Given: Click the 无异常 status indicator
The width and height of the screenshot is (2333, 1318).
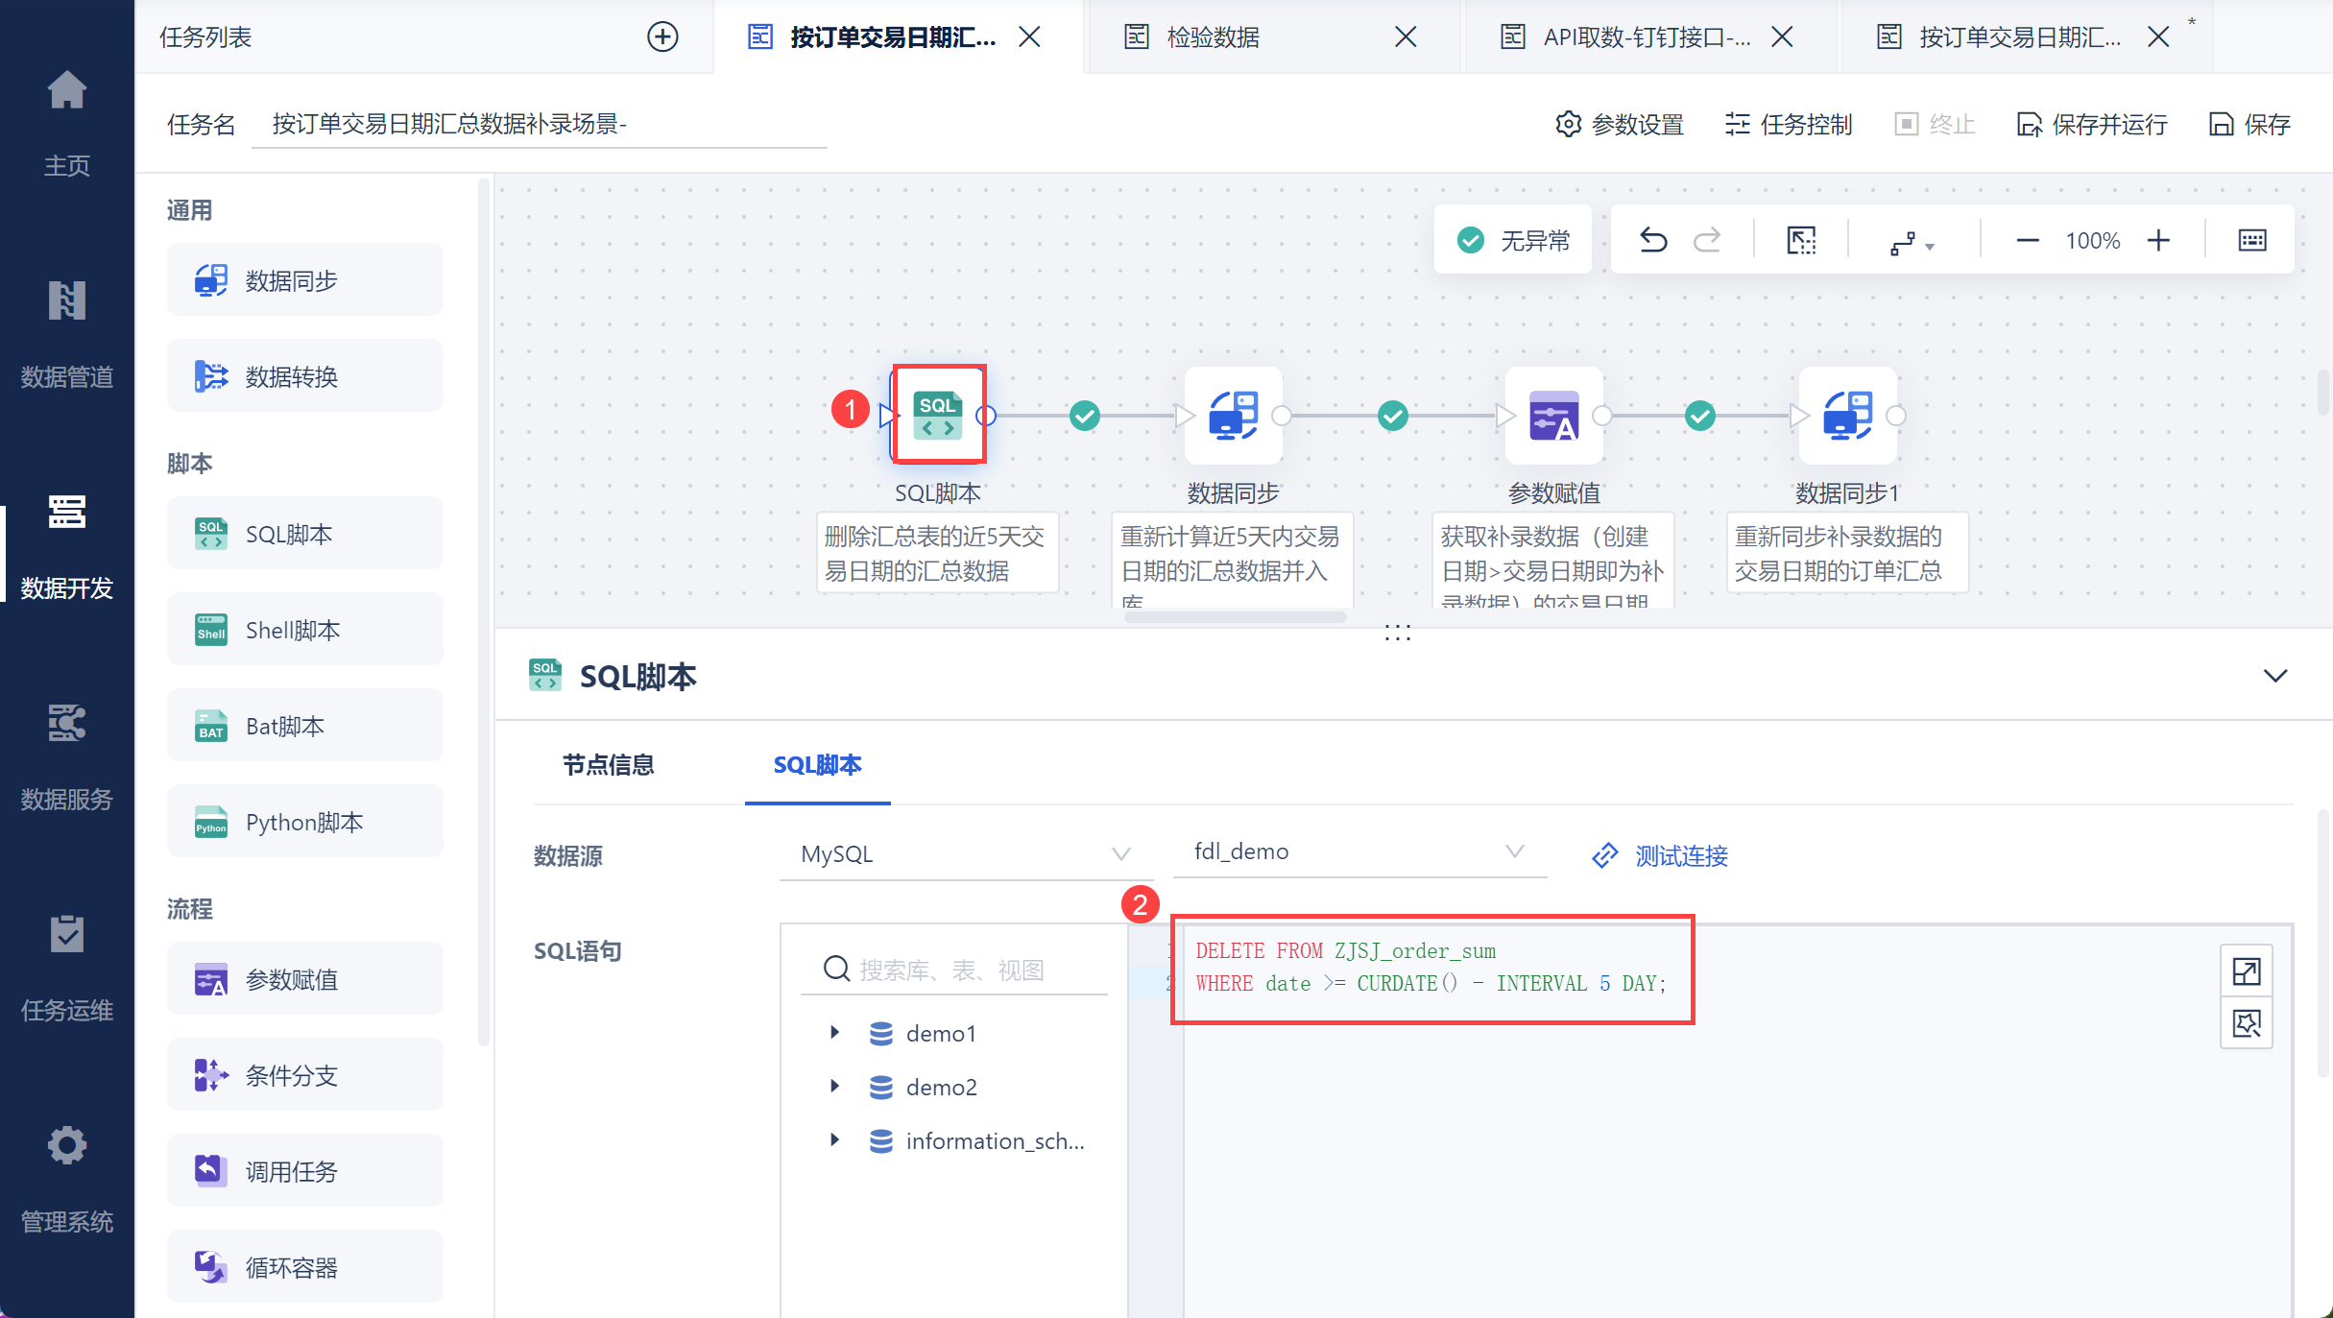Looking at the screenshot, I should pos(1513,240).
